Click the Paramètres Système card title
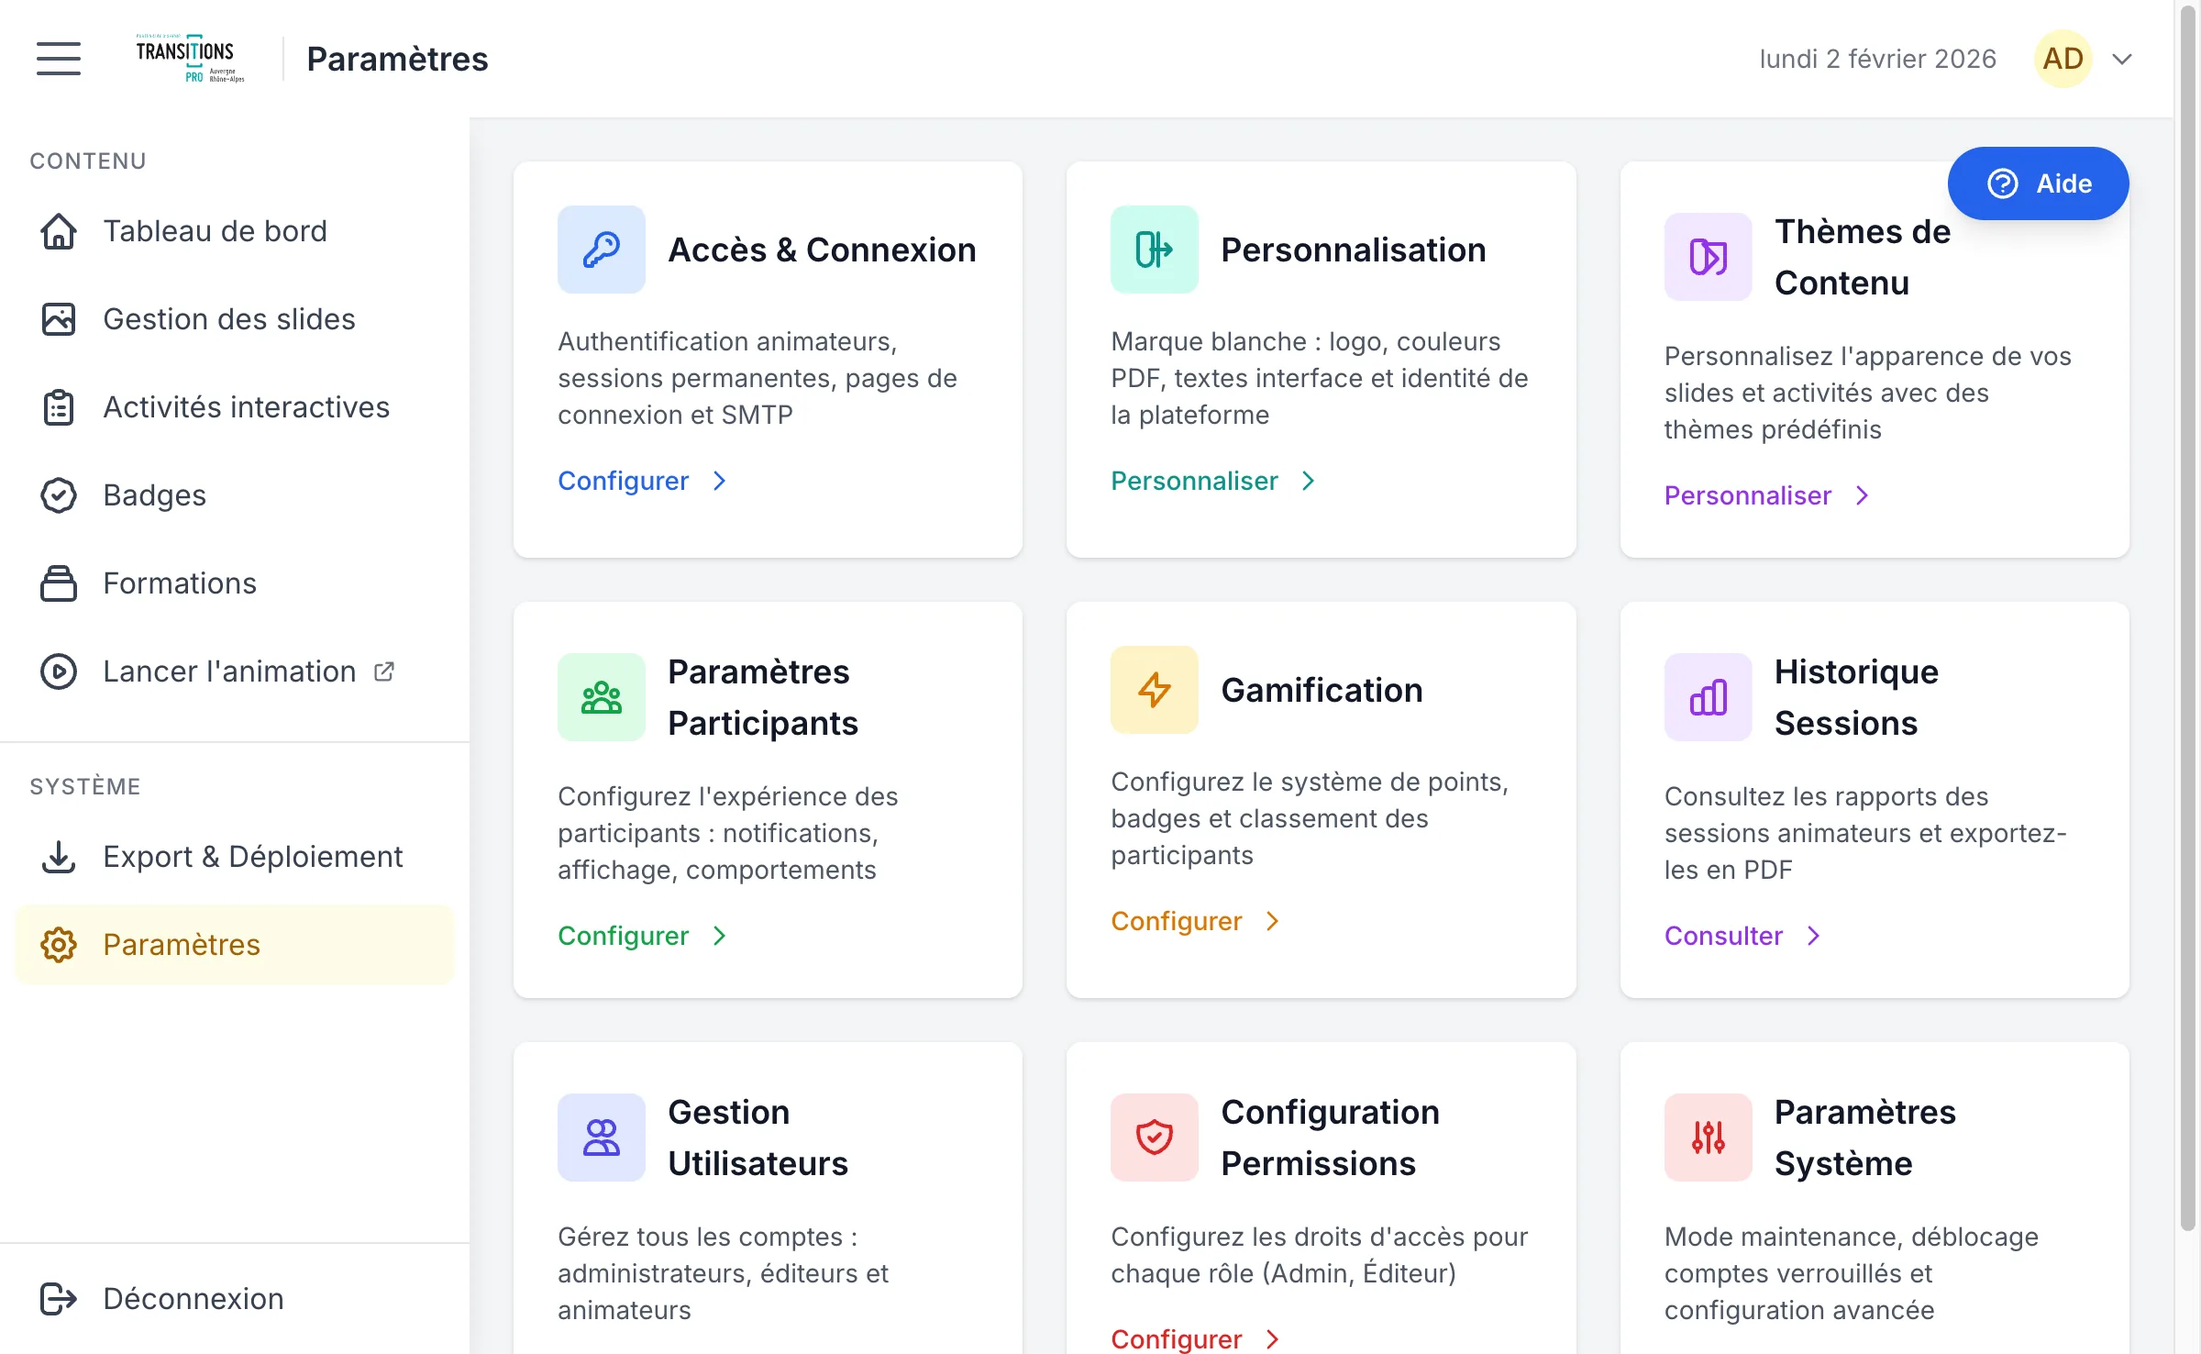The height and width of the screenshot is (1354, 2201). pyautogui.click(x=1865, y=1138)
